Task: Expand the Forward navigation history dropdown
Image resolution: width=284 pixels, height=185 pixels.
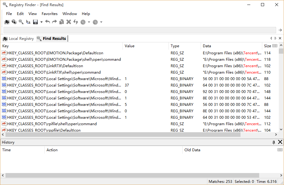Action: pos(101,22)
